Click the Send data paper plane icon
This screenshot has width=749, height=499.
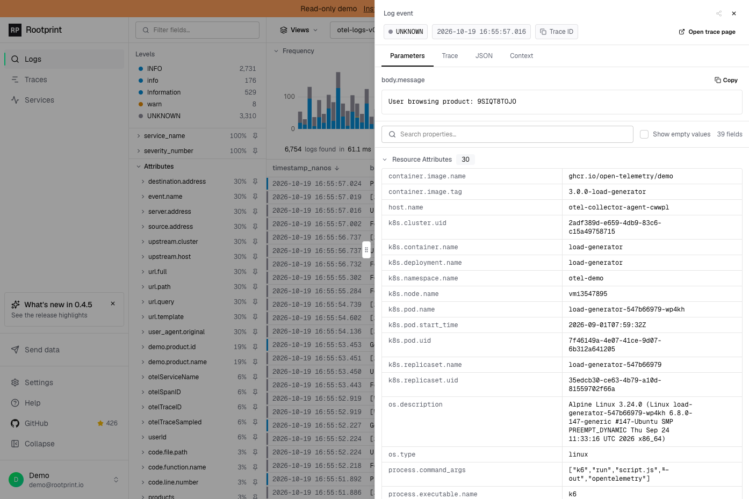pyautogui.click(x=15, y=350)
